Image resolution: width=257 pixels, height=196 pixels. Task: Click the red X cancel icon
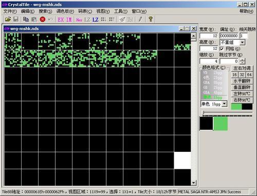[43, 20]
